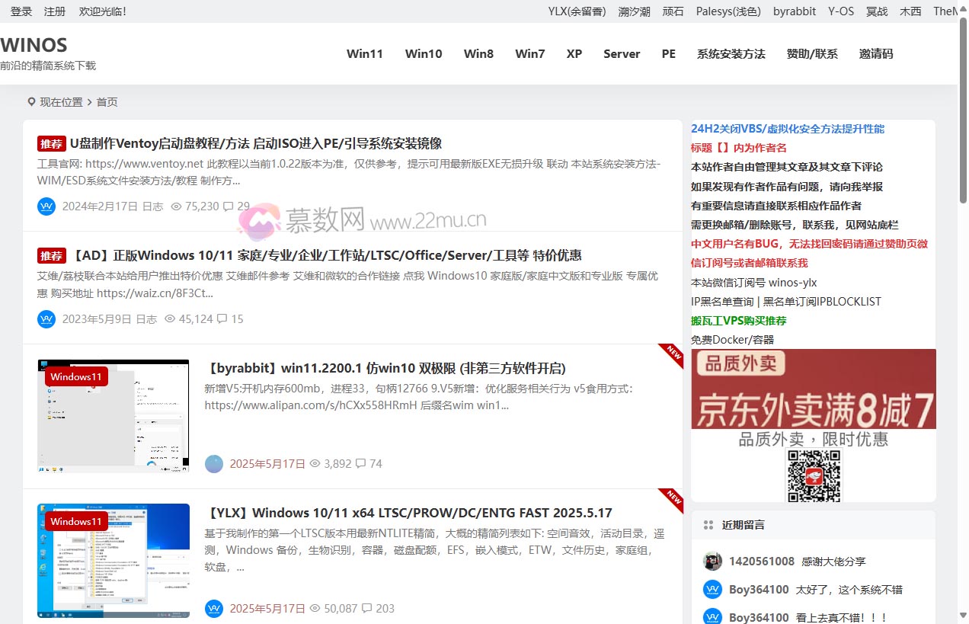Click the 登录 login link
Viewport: 969px width, 624px height.
21,11
